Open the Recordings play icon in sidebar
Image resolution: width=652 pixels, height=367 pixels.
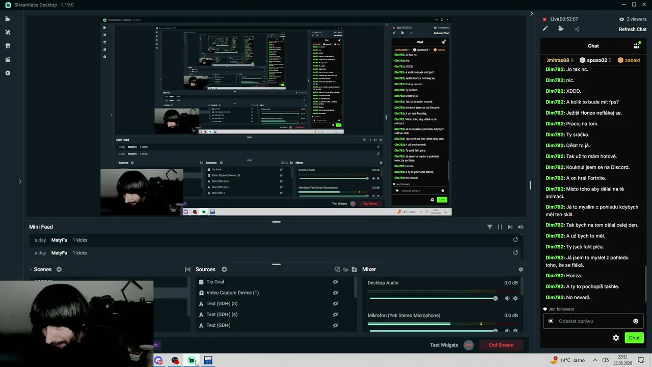(x=8, y=73)
